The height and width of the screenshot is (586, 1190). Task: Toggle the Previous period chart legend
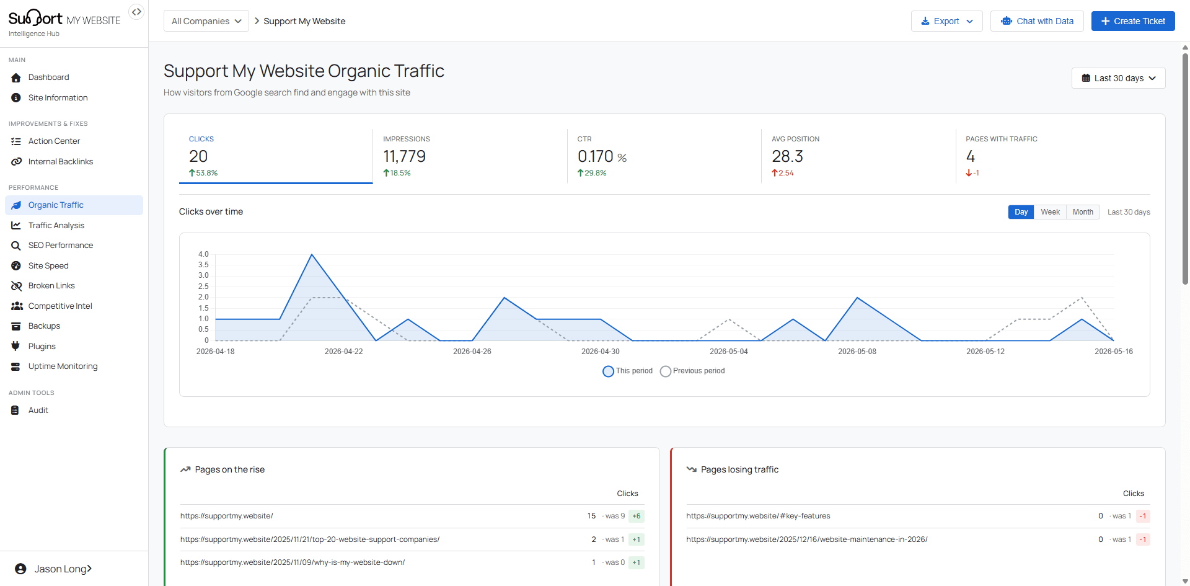coord(692,371)
